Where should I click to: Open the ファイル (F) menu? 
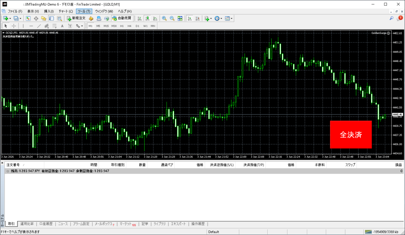[15, 11]
